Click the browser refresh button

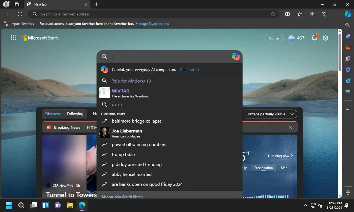tap(20, 14)
